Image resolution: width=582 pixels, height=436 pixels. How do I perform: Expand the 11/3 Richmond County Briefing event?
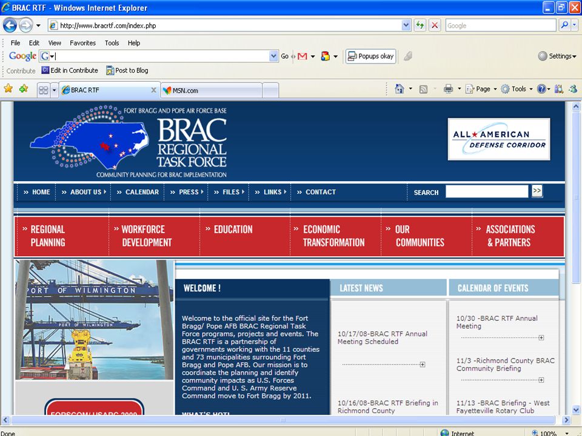541,380
